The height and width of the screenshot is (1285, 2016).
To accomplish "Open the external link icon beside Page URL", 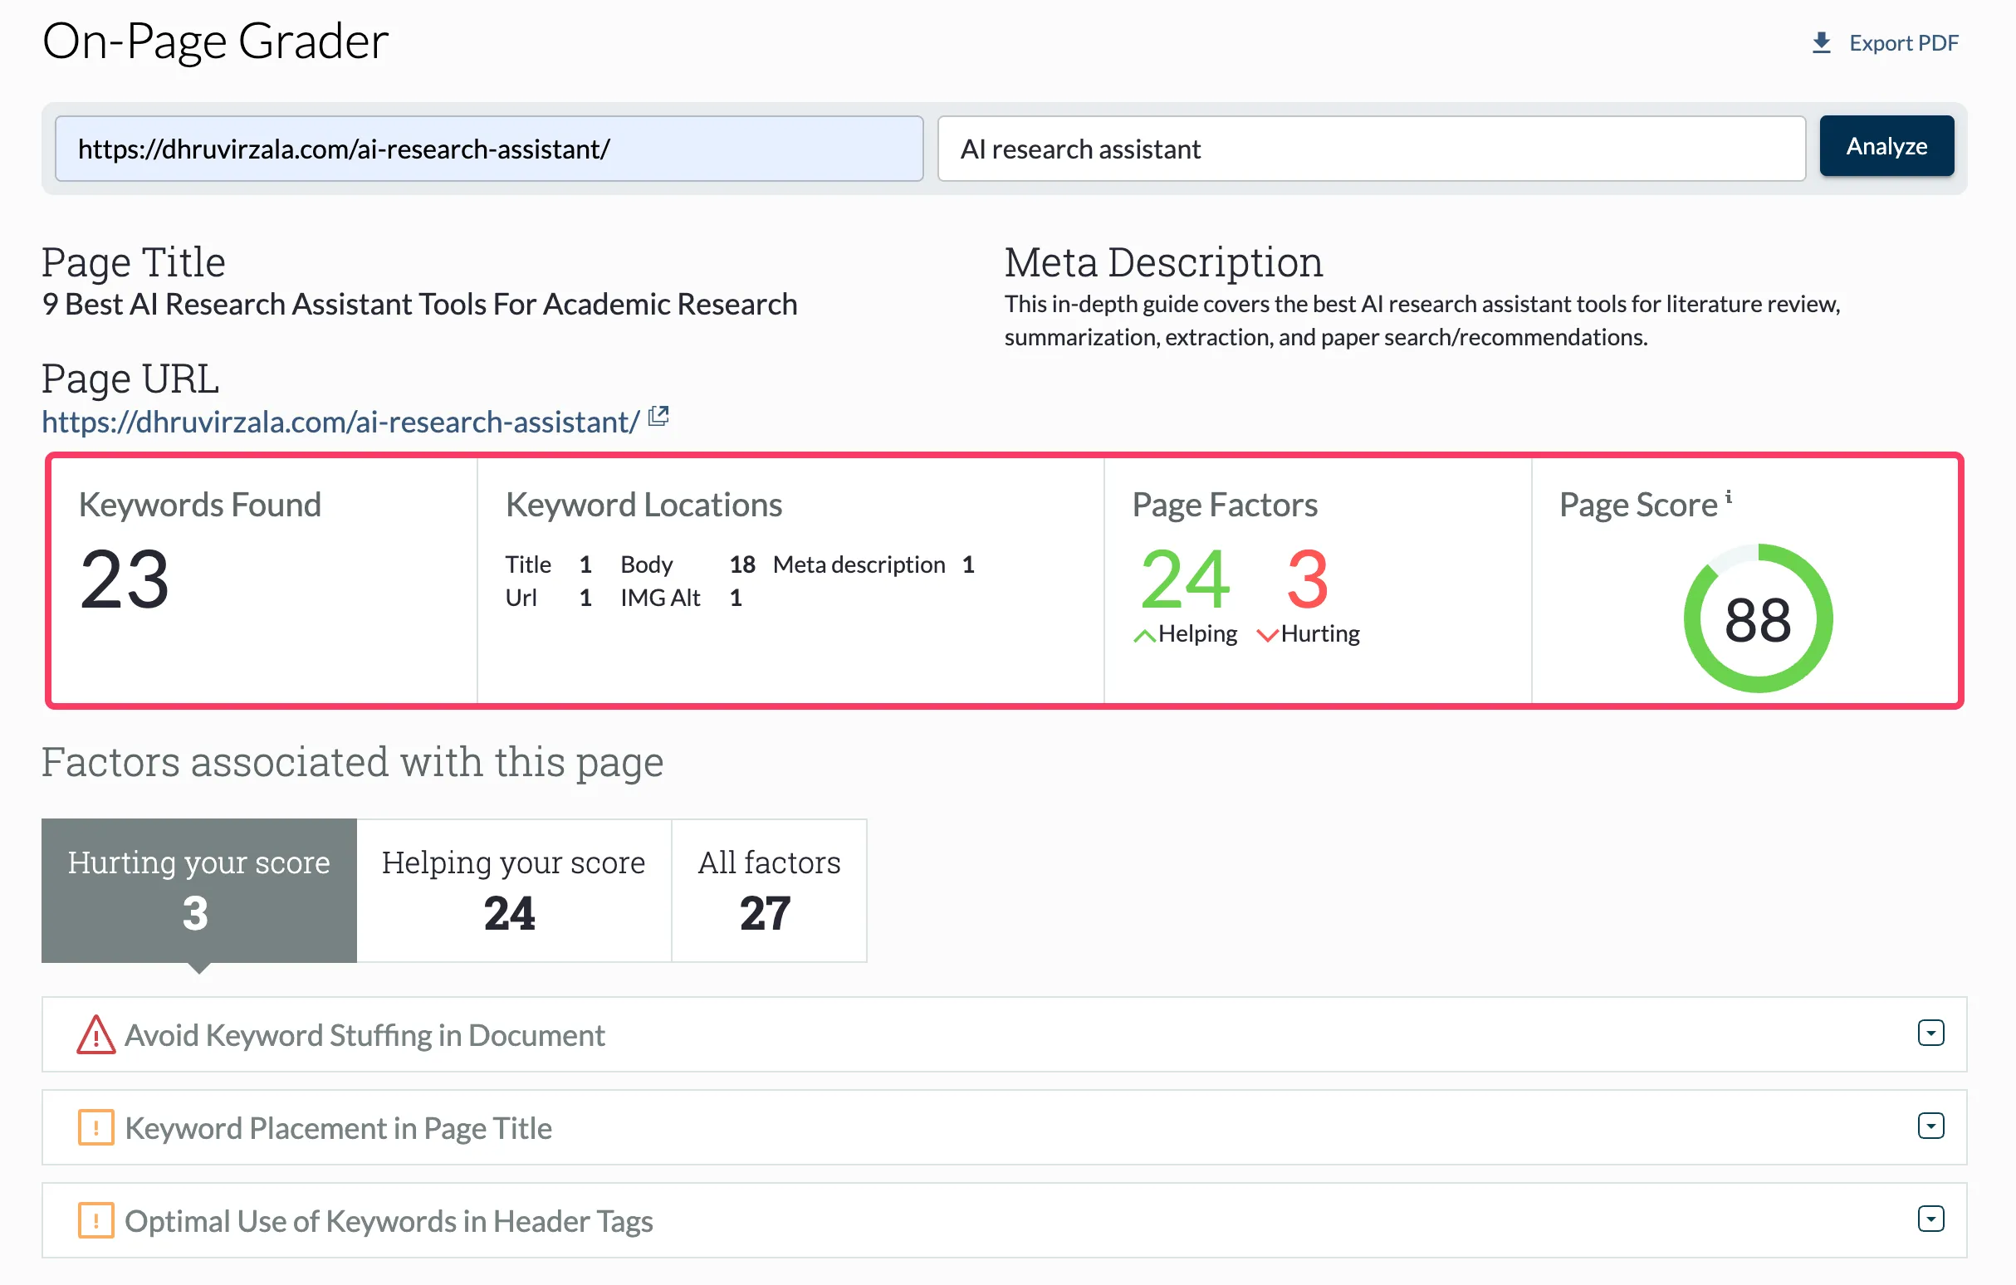I will click(x=659, y=417).
